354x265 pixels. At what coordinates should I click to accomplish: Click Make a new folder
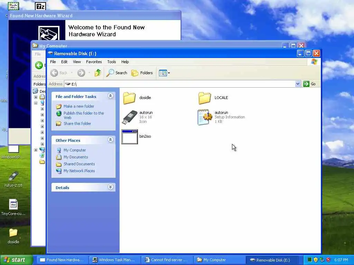(79, 106)
